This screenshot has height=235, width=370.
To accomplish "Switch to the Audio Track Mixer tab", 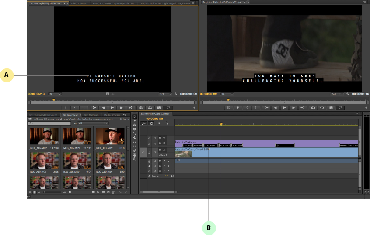I will (x=165, y=3).
